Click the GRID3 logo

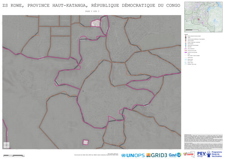click(x=157, y=155)
